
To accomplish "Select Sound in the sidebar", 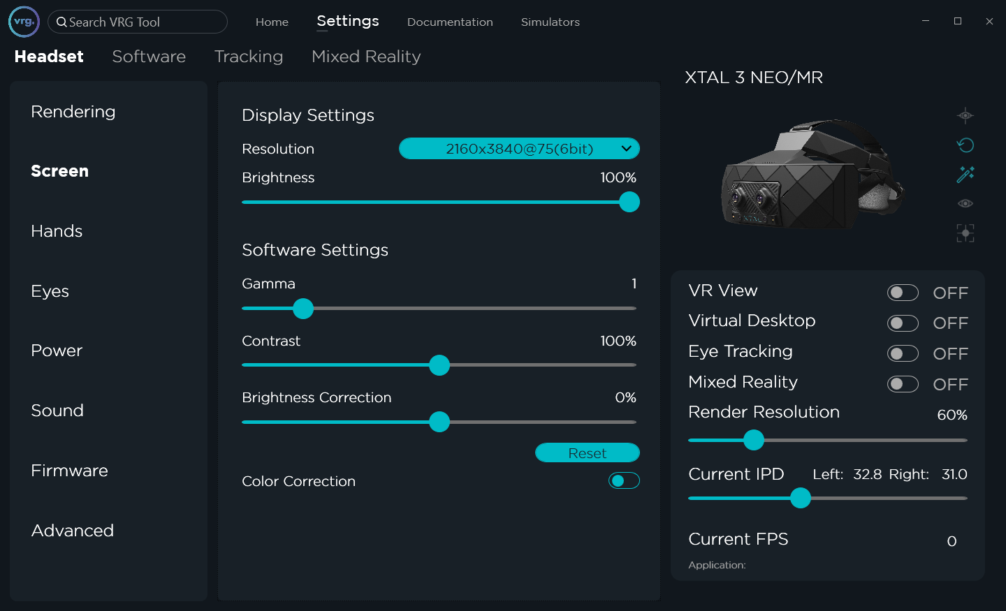I will pos(57,411).
